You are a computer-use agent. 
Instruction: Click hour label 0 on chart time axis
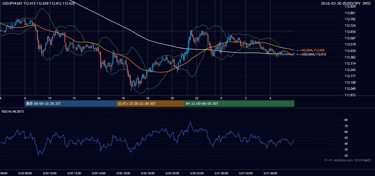click(x=221, y=98)
